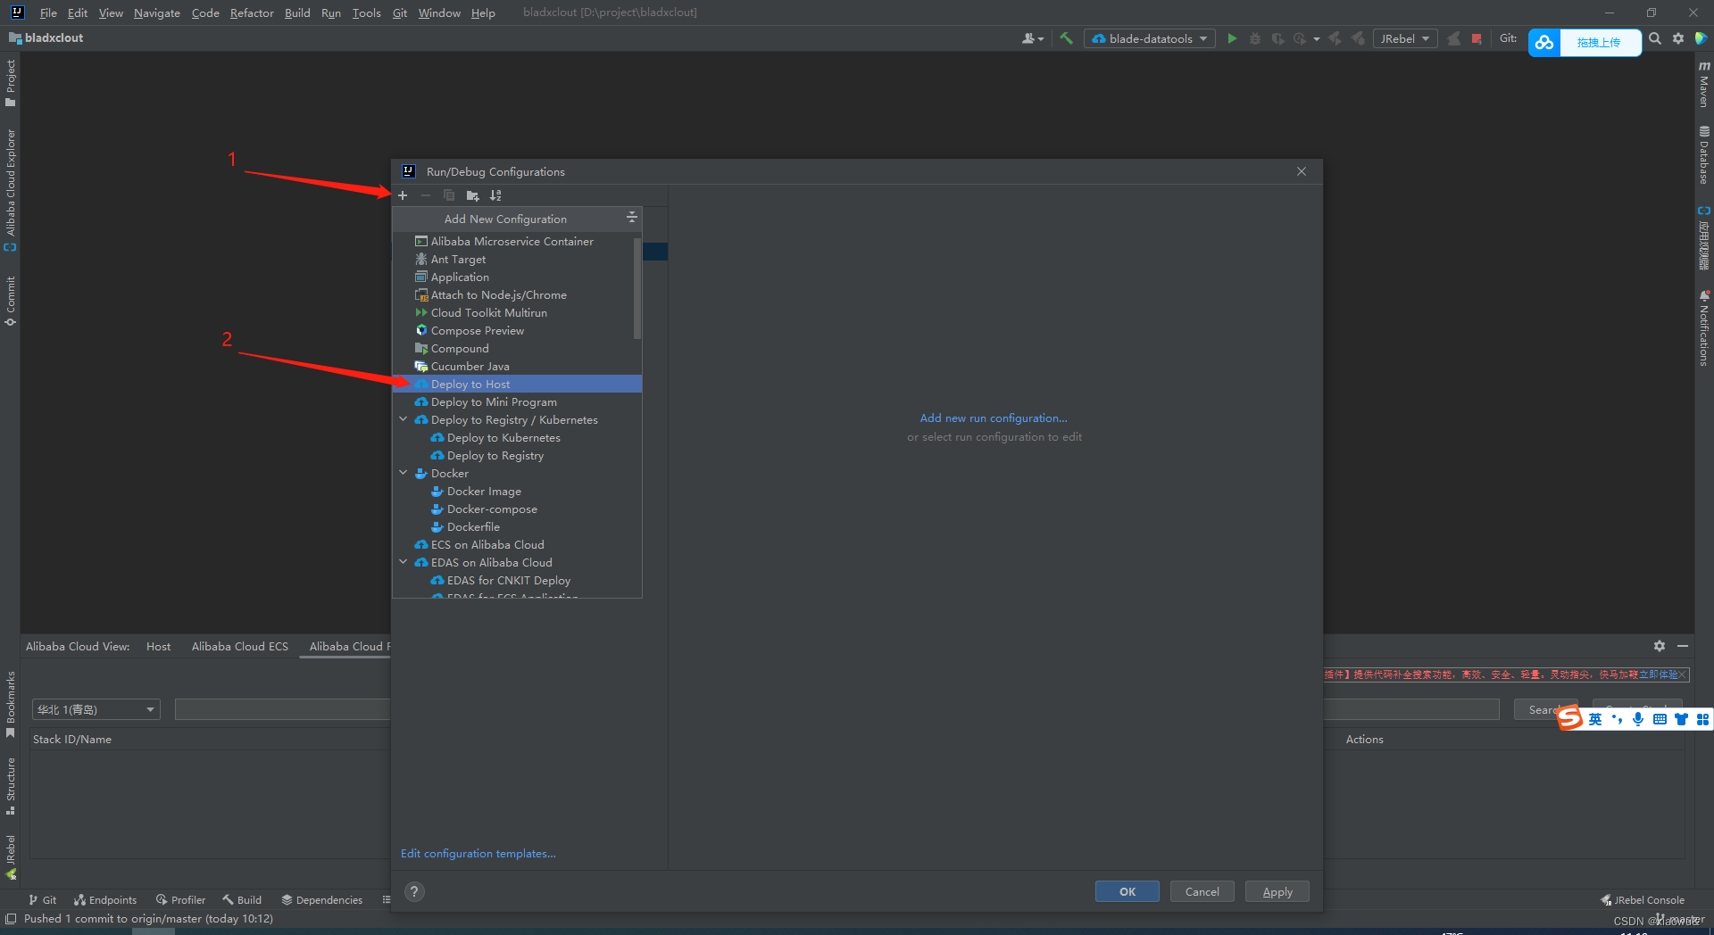Click the Edit configuration templates link
Image resolution: width=1714 pixels, height=935 pixels.
[478, 853]
